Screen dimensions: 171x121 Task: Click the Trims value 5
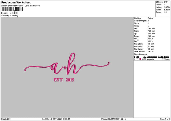tap(148, 26)
